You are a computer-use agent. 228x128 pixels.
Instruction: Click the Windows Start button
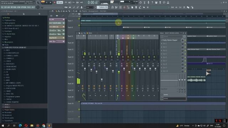click(x=2, y=126)
